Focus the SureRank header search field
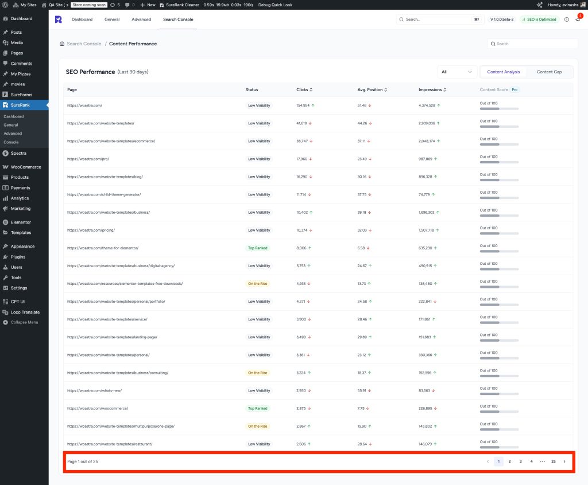Screen dimensions: 588x485 (439, 19)
